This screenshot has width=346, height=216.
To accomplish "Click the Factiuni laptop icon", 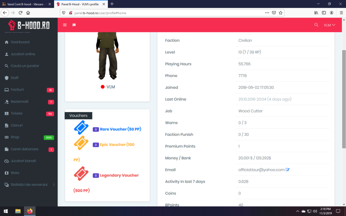I will coord(7,90).
